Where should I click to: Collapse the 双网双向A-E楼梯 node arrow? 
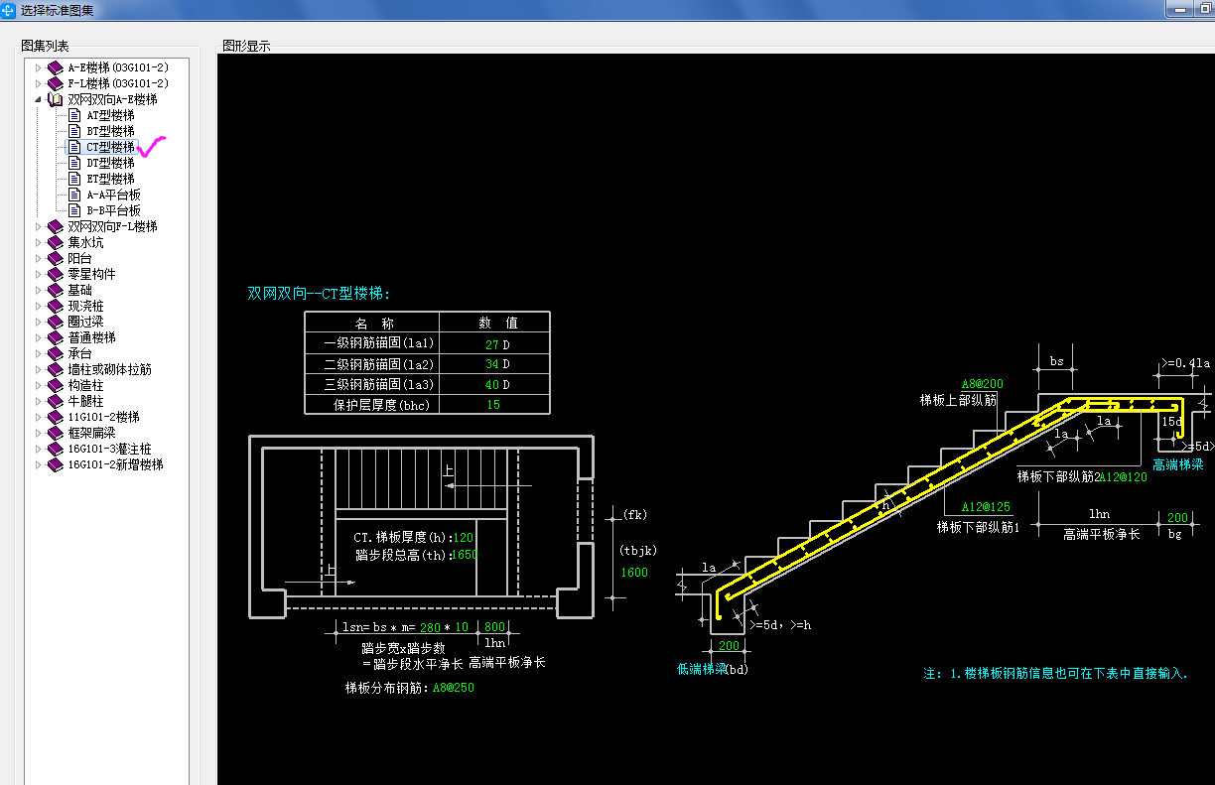point(39,99)
